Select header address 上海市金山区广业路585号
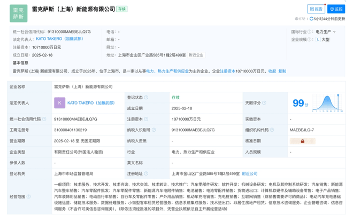 [152, 55]
